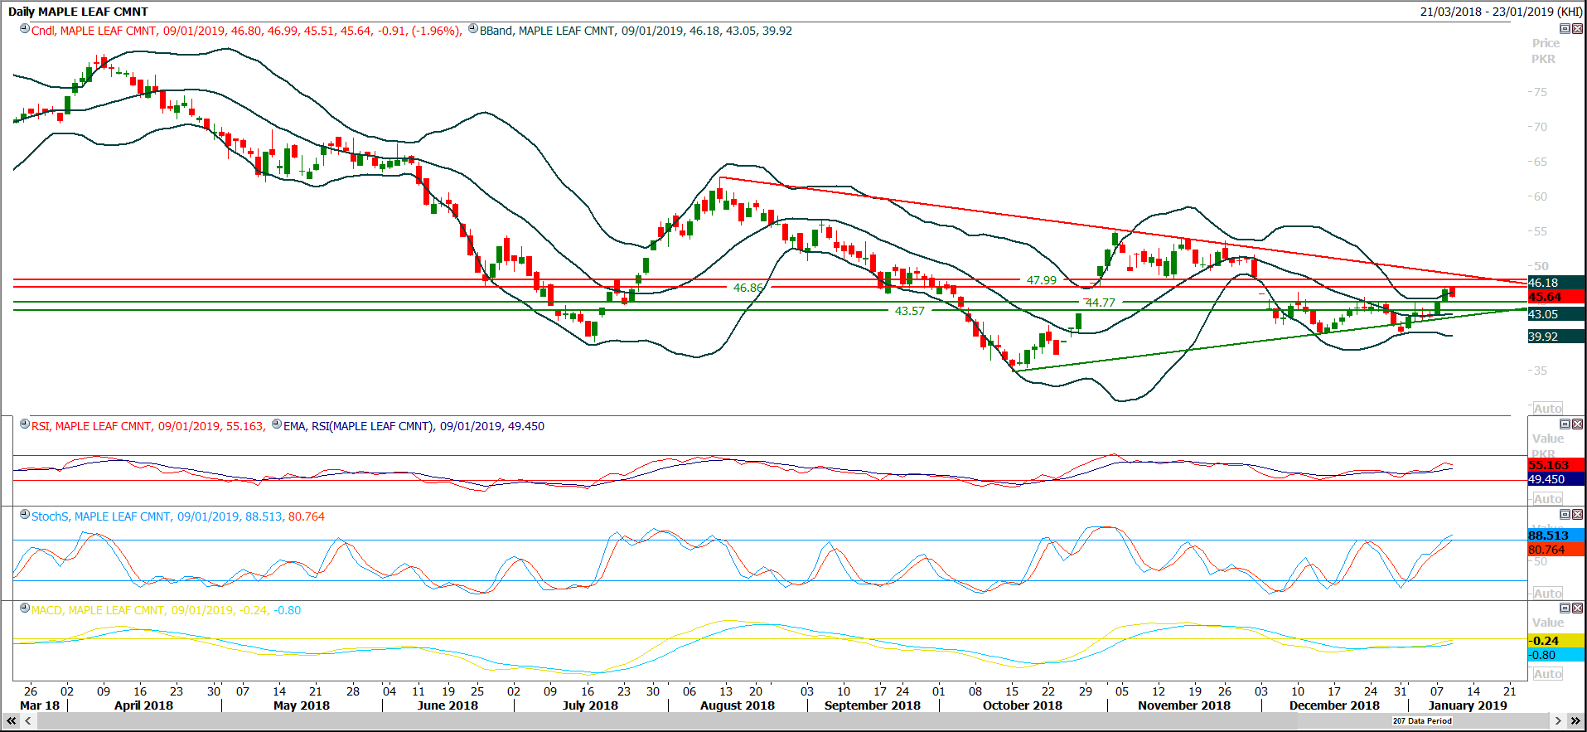Jump to chart start with double-left arrow
Image resolution: width=1587 pixels, height=732 pixels.
pyautogui.click(x=11, y=721)
